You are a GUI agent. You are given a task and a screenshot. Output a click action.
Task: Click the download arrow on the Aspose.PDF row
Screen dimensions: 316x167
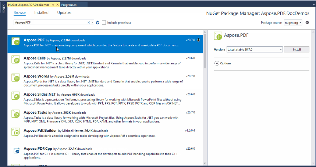point(199,40)
